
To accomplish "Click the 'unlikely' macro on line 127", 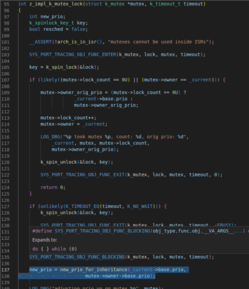I will coord(52,207).
